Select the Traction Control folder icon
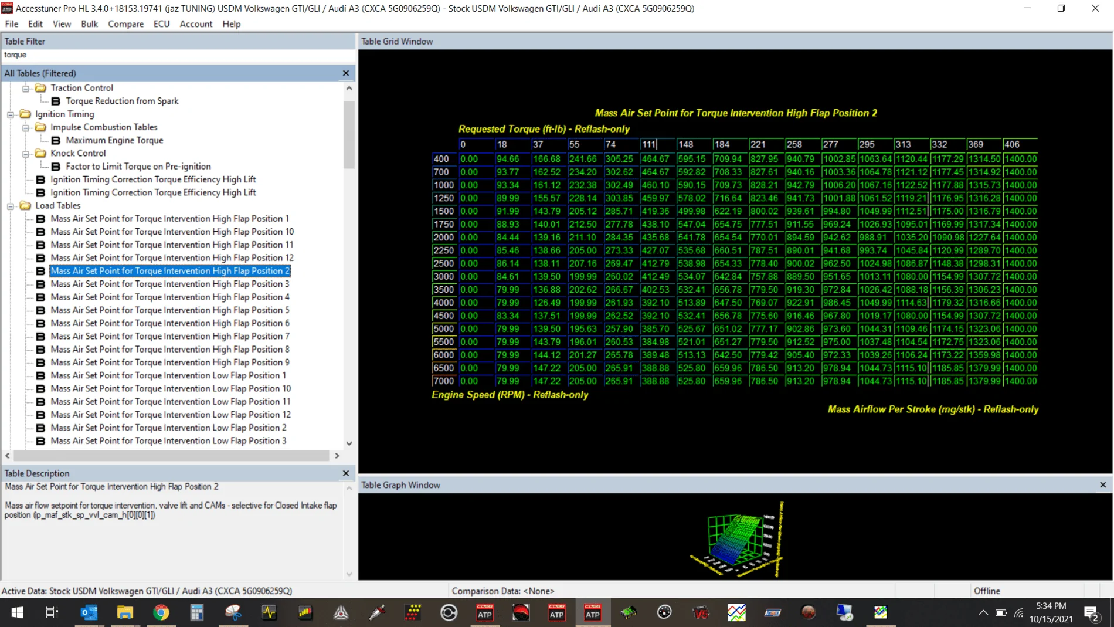This screenshot has height=627, width=1114. (40, 88)
